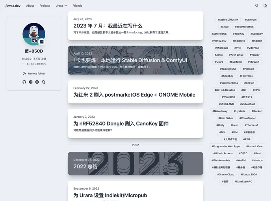Viewport: 271px width, 201px height.
Task: Filter by the #Linux tag
Action: 225,27
